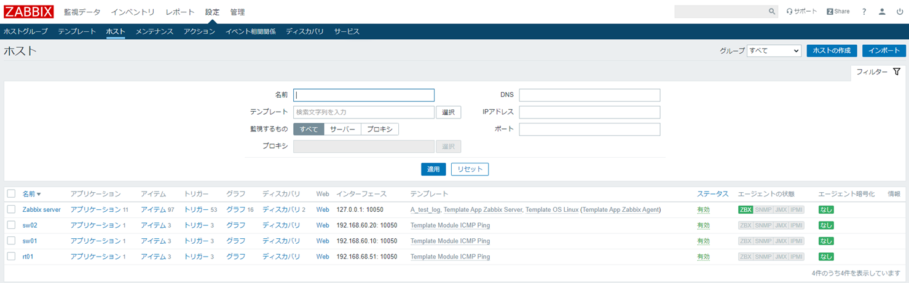Focus the ポート filter field
This screenshot has height=283, width=909.
(x=589, y=130)
